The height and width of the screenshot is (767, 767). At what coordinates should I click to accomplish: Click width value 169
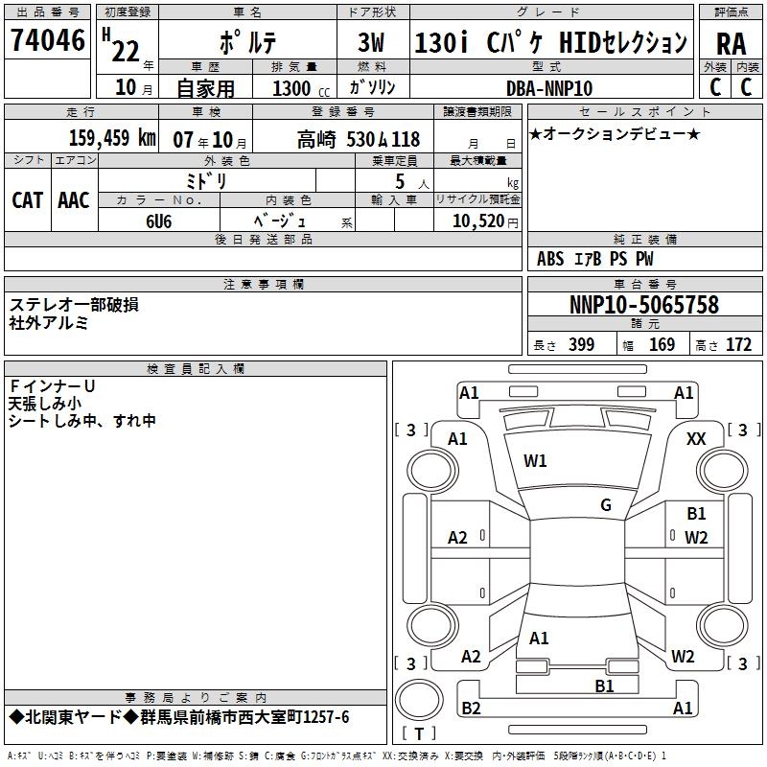pyautogui.click(x=662, y=344)
